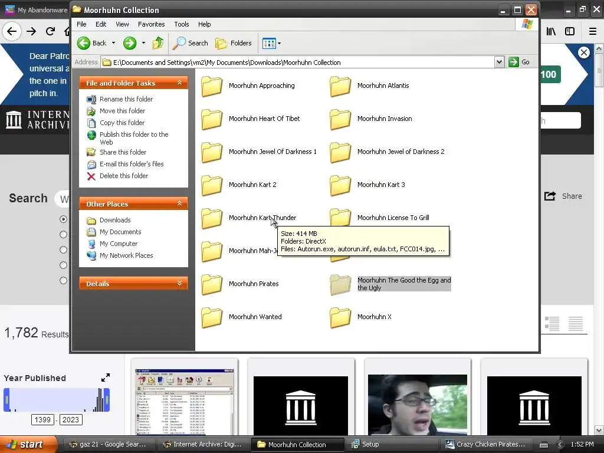Collapse File and Folder Tasks panel
Image resolution: width=604 pixels, height=453 pixels.
coord(179,83)
